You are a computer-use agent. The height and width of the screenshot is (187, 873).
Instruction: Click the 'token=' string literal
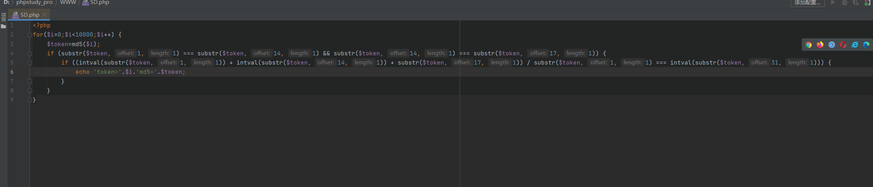pyautogui.click(x=107, y=72)
